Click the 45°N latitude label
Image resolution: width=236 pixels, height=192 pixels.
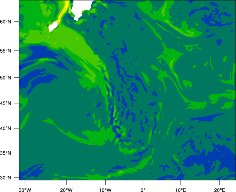6,103
